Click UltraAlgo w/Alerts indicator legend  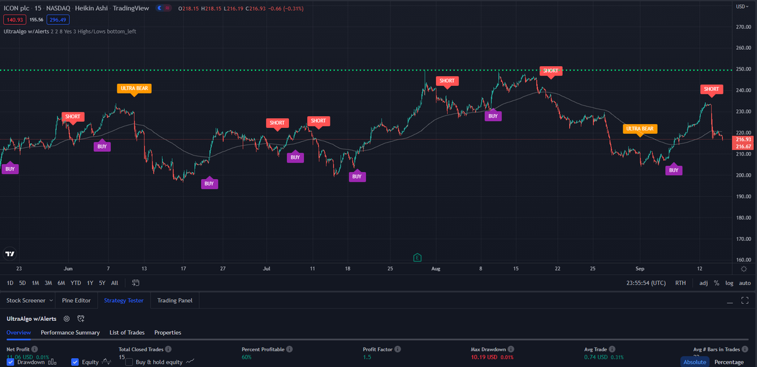tap(26, 31)
